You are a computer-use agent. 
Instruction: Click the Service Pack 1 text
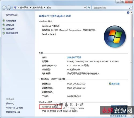coord(49,34)
